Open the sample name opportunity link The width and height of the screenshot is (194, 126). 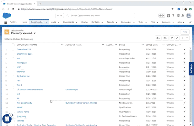click(23, 112)
